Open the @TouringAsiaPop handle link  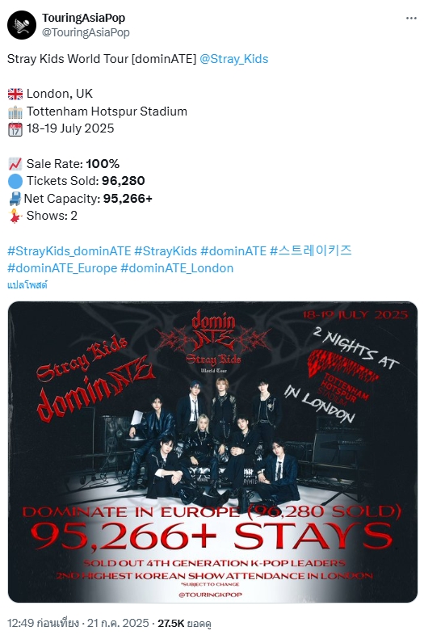(x=86, y=32)
